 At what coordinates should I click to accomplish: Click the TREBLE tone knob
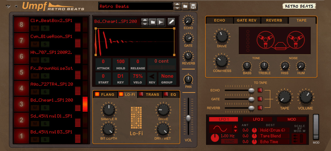point(264,66)
